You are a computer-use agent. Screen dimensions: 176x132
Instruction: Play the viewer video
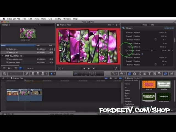89,68
